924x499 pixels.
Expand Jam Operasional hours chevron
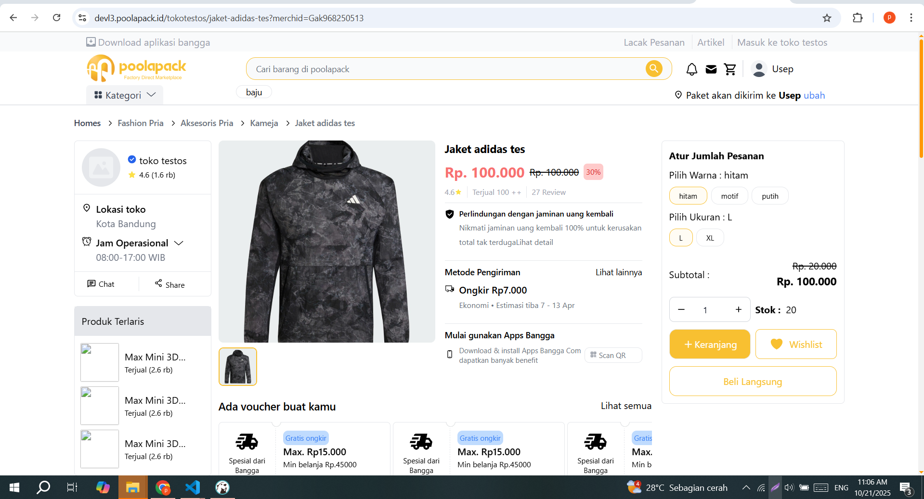[x=179, y=243]
